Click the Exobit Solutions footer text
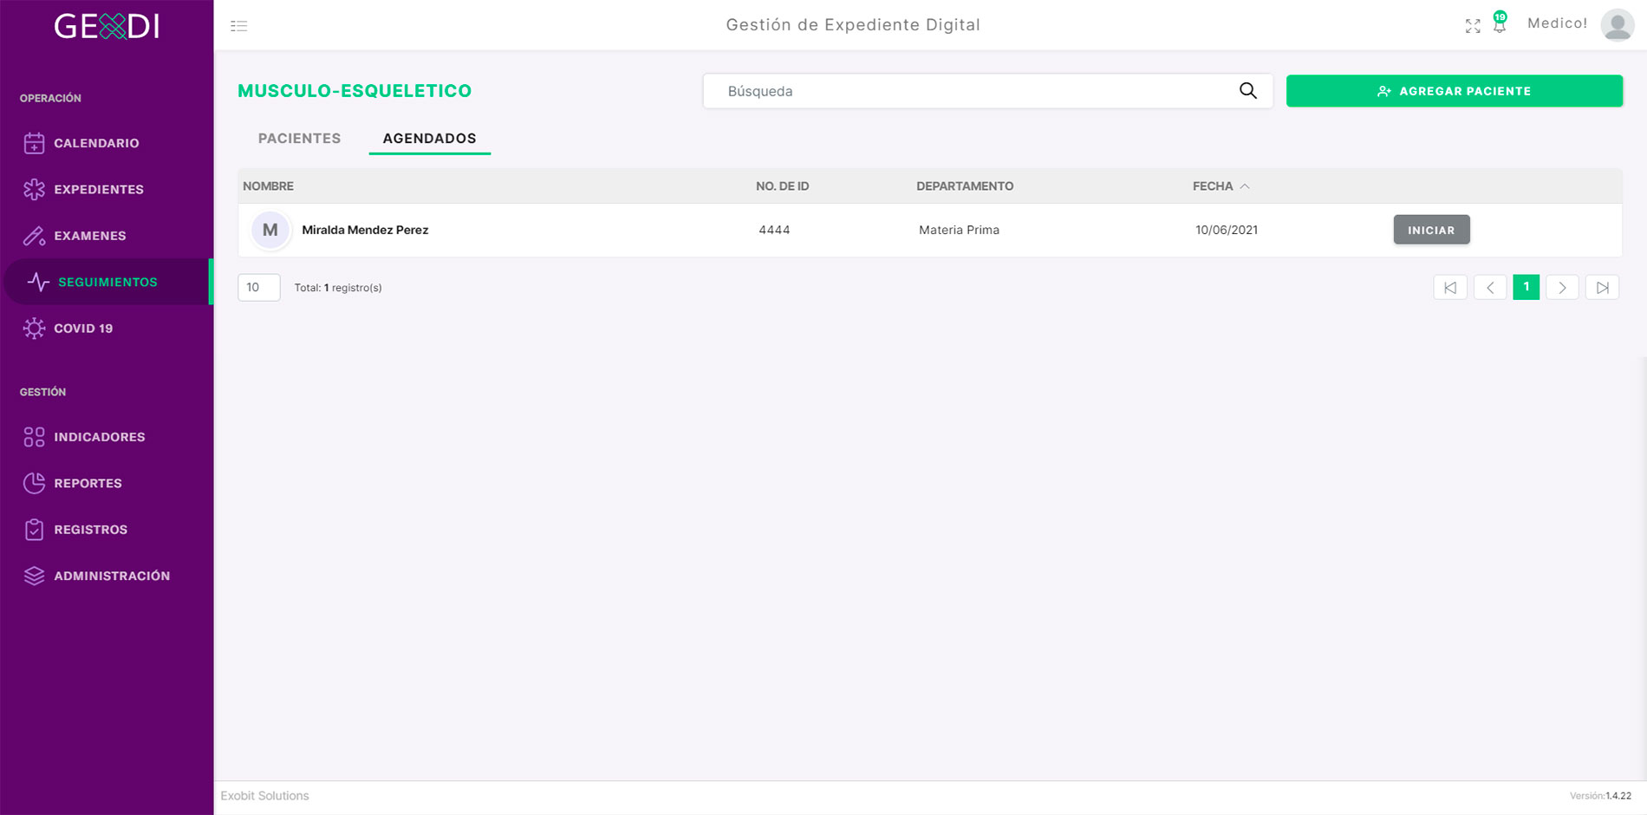 [x=264, y=796]
